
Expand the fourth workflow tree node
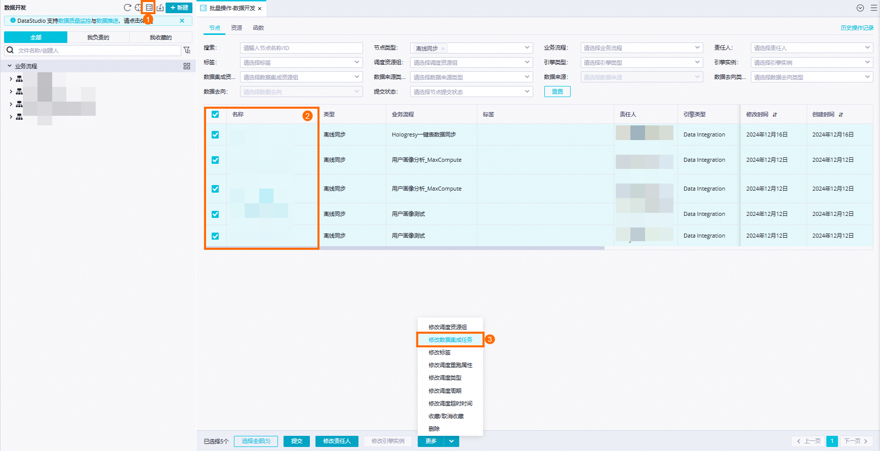(11, 117)
